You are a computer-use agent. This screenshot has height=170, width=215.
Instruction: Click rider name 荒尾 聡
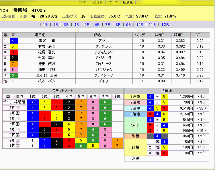(x=47, y=41)
